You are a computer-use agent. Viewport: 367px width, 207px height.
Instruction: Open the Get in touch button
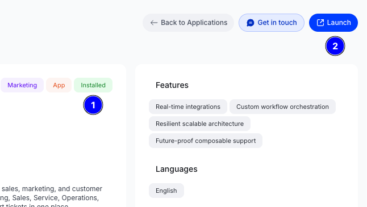(272, 23)
